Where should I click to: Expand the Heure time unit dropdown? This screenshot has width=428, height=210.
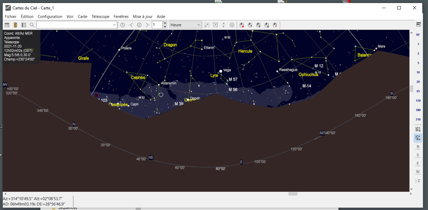click(198, 25)
